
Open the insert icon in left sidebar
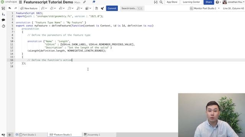(3, 14)
